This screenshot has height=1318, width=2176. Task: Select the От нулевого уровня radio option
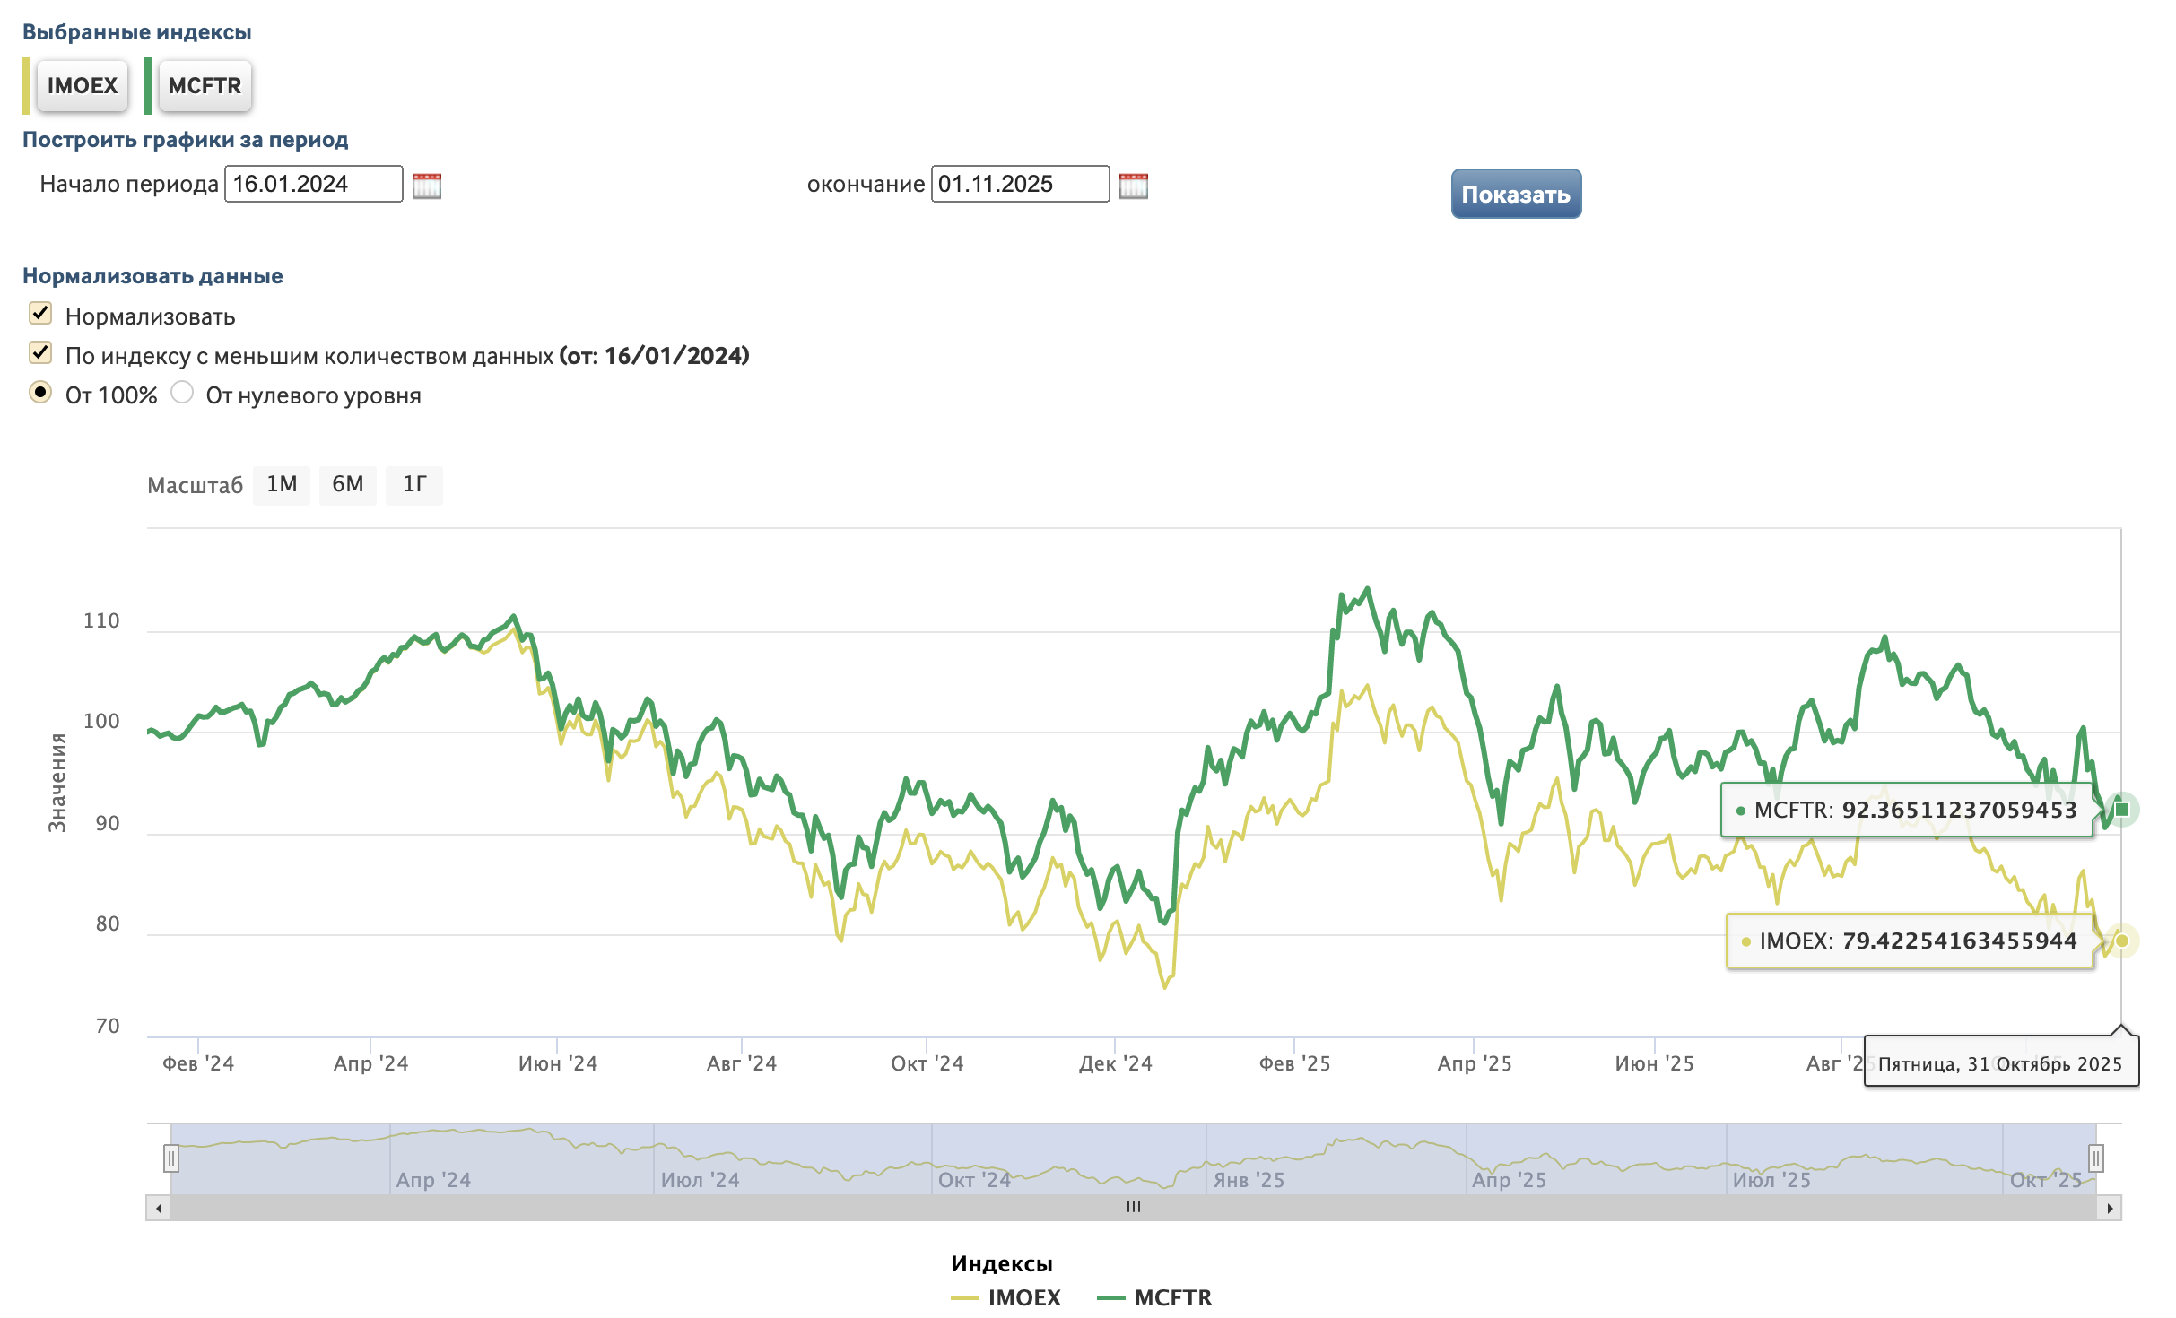(x=182, y=393)
